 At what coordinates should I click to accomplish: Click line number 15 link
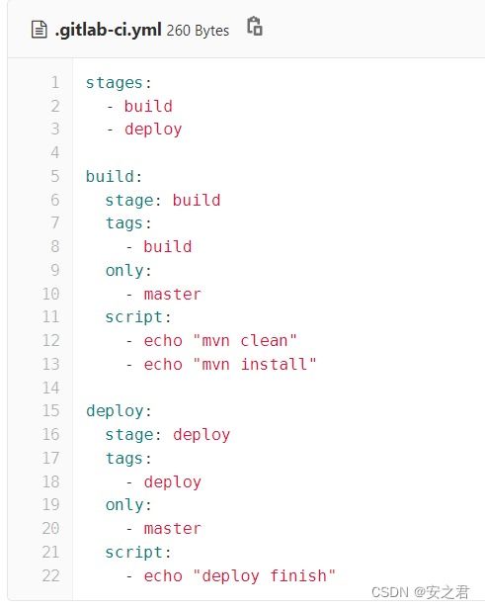50,411
